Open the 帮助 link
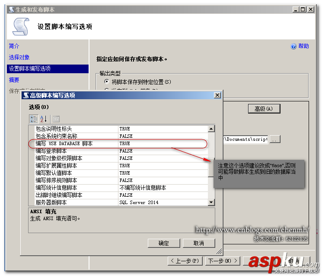Image resolution: width=322 pixels, height=276 pixels. click(x=303, y=46)
